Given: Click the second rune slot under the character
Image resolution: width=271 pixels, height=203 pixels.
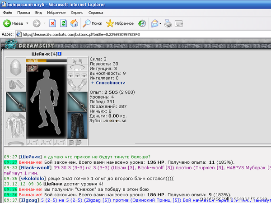Looking at the screenshot, I should coord(47,143).
